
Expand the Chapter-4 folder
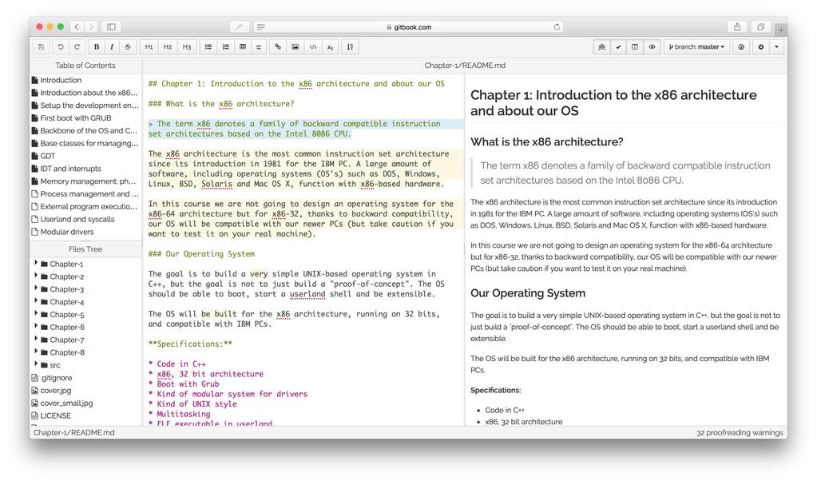point(36,302)
